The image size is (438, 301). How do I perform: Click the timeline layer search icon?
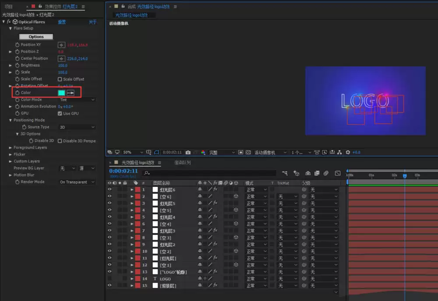tap(147, 173)
